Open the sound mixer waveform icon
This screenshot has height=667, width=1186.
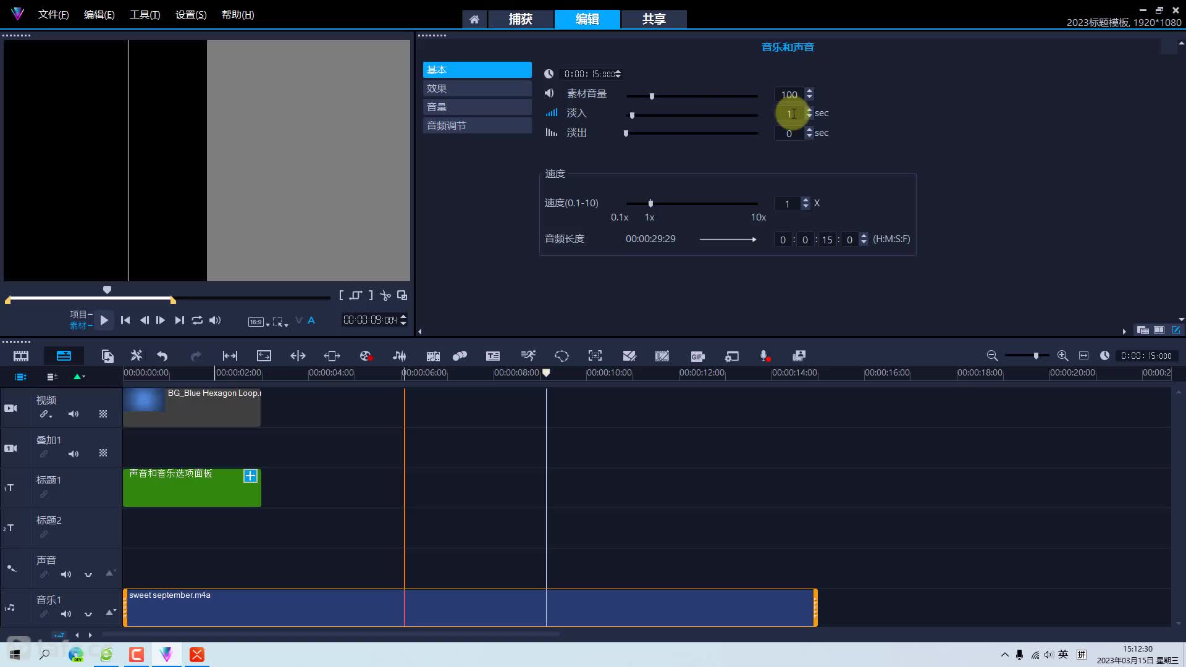pos(400,356)
